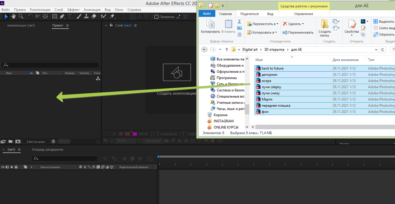This screenshot has height=204, width=395.
Task: Select the Pan Behind anchor point tool
Action: coord(45,16)
